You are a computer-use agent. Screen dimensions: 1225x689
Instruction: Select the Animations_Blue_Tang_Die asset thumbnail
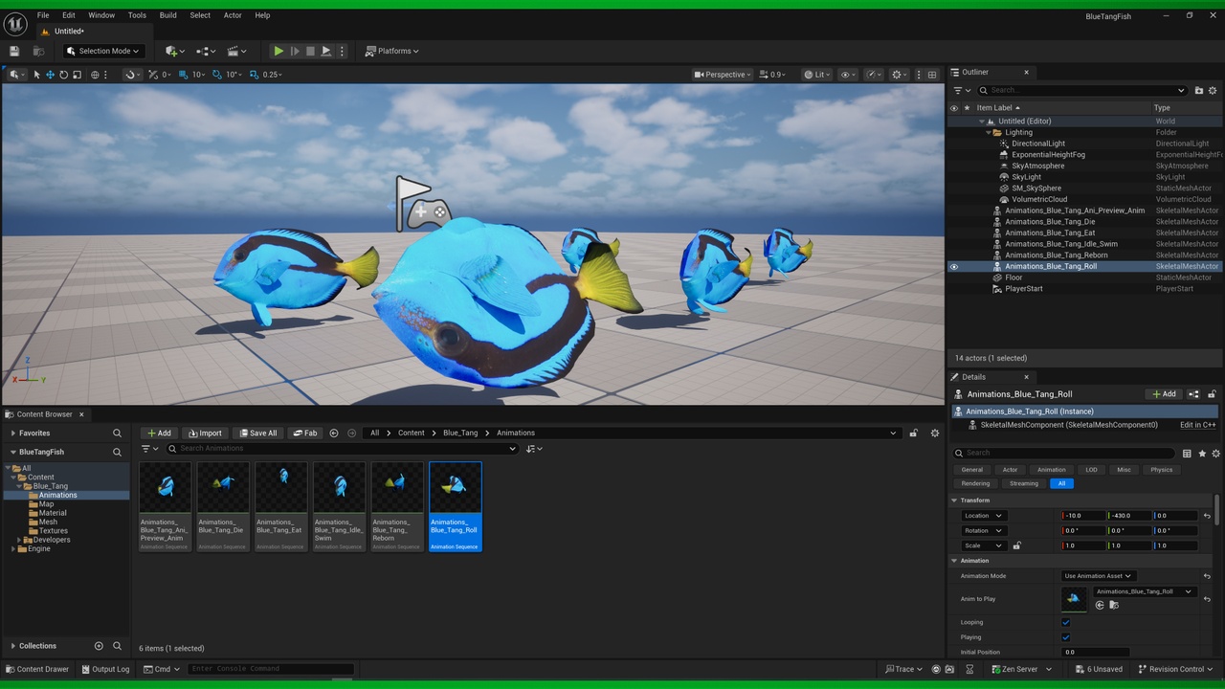223,506
